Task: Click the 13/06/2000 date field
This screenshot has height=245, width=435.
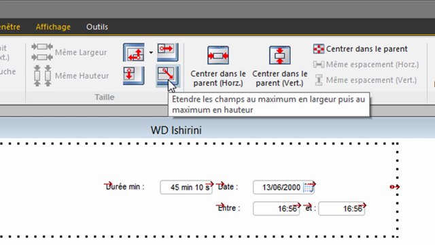Action: click(283, 187)
